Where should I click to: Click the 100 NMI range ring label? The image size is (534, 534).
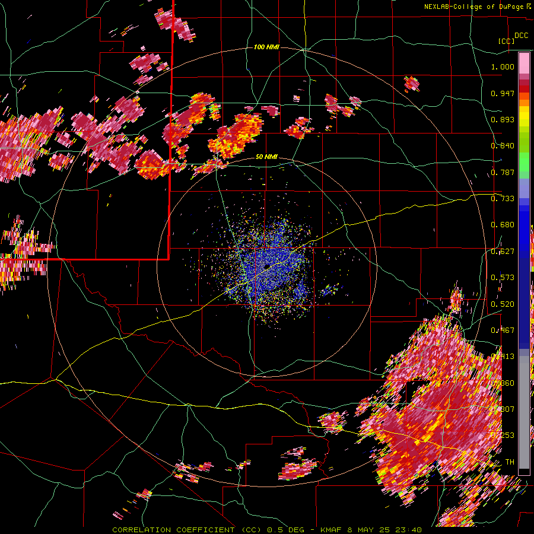[266, 47]
